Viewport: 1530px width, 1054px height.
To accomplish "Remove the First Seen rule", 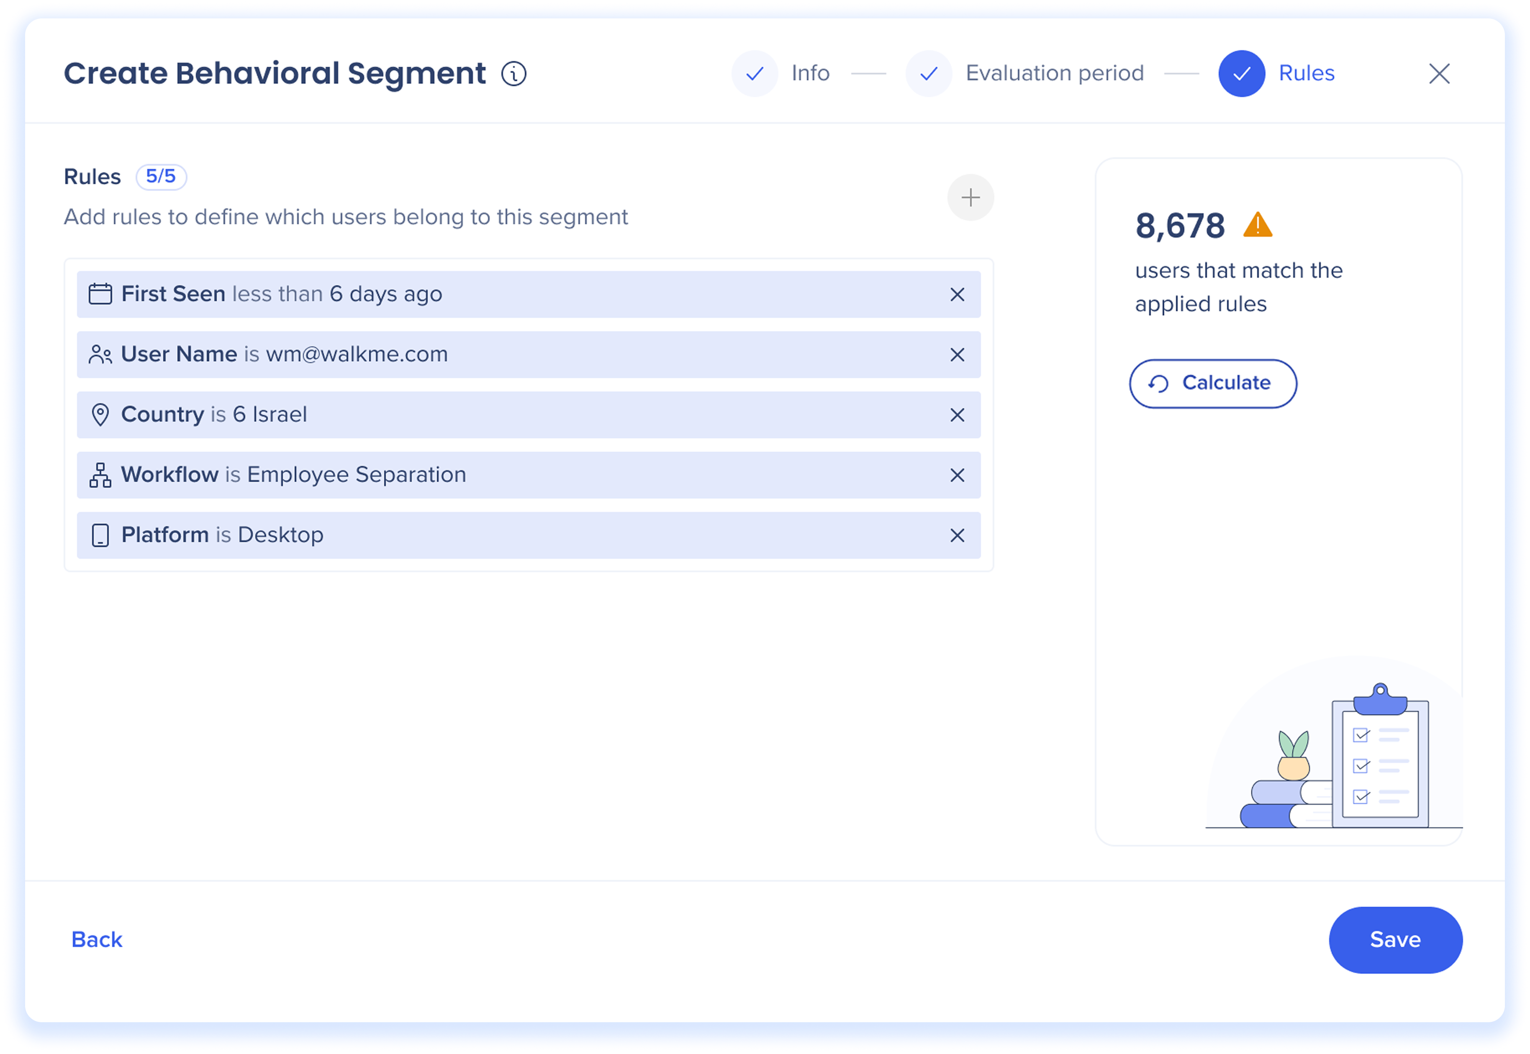I will [957, 294].
